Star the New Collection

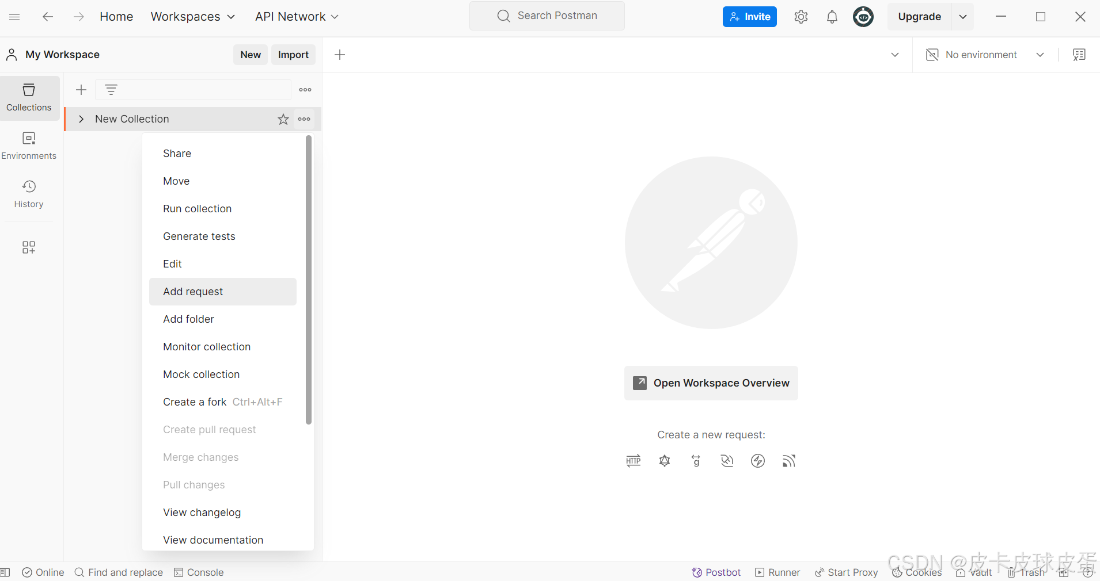[x=283, y=119]
